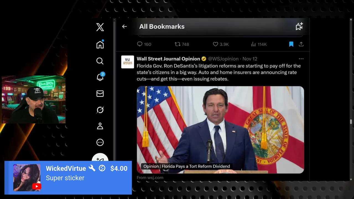354x199 pixels.
Task: Open the Explore search icon
Action: [x=100, y=61]
